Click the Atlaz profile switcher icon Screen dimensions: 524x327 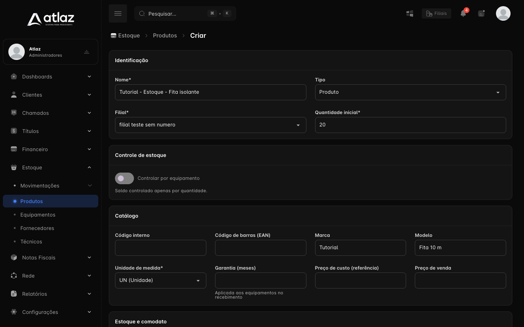[87, 52]
